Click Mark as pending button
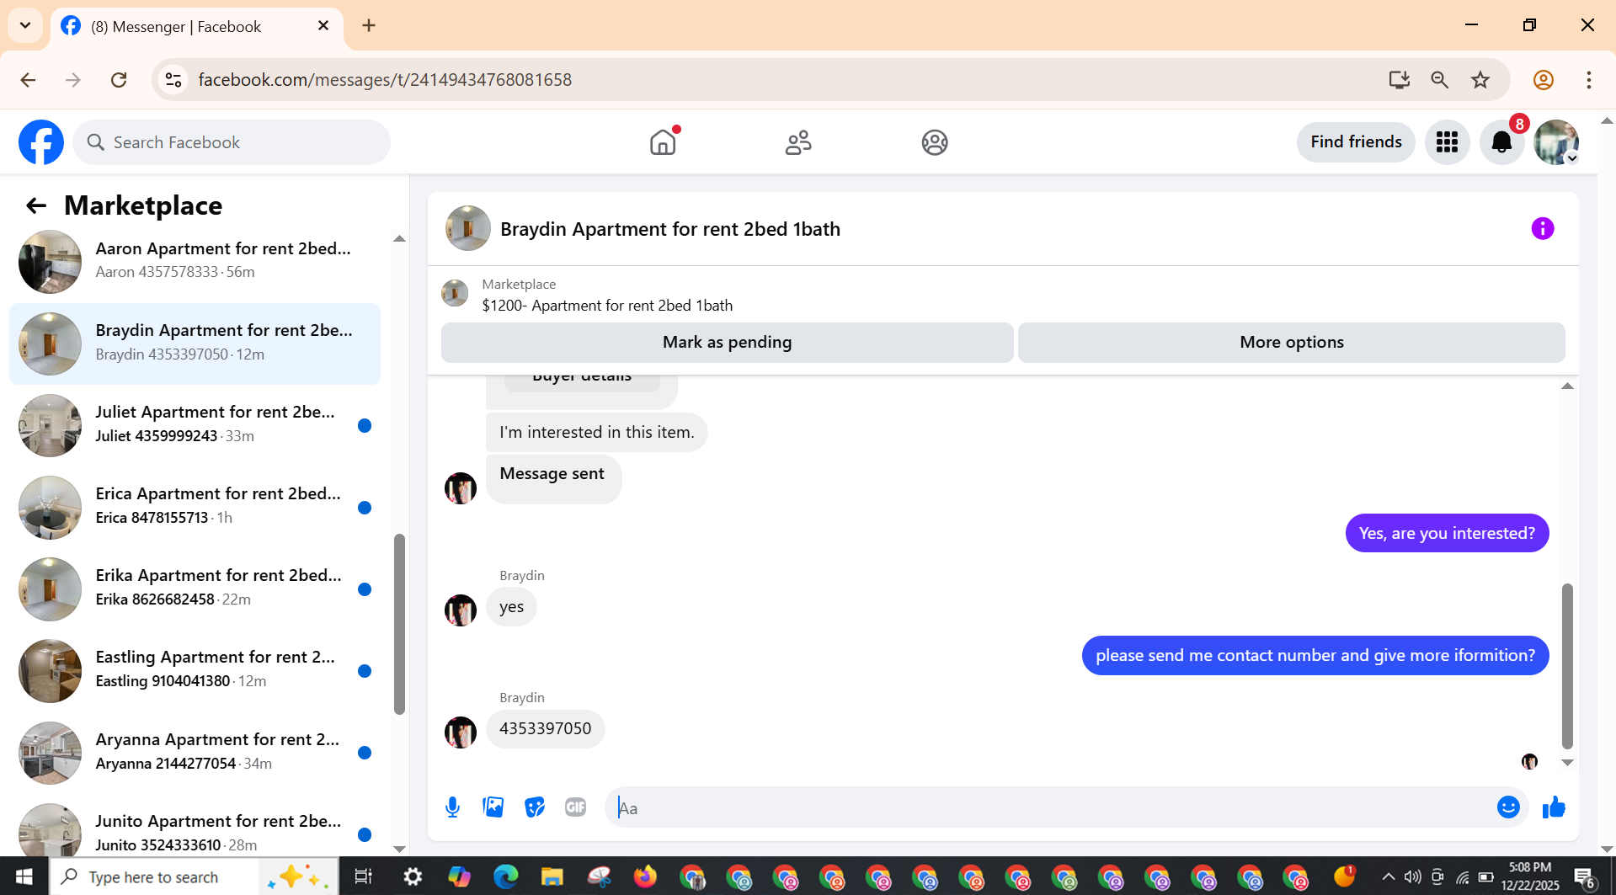 pos(727,342)
